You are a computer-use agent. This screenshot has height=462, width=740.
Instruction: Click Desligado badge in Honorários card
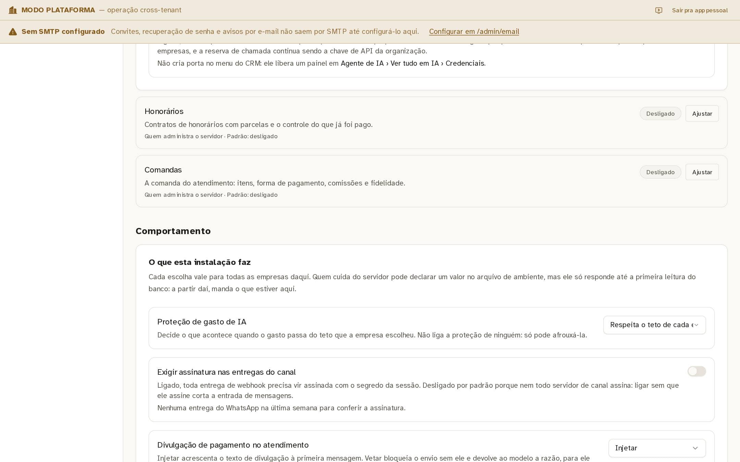pyautogui.click(x=660, y=114)
